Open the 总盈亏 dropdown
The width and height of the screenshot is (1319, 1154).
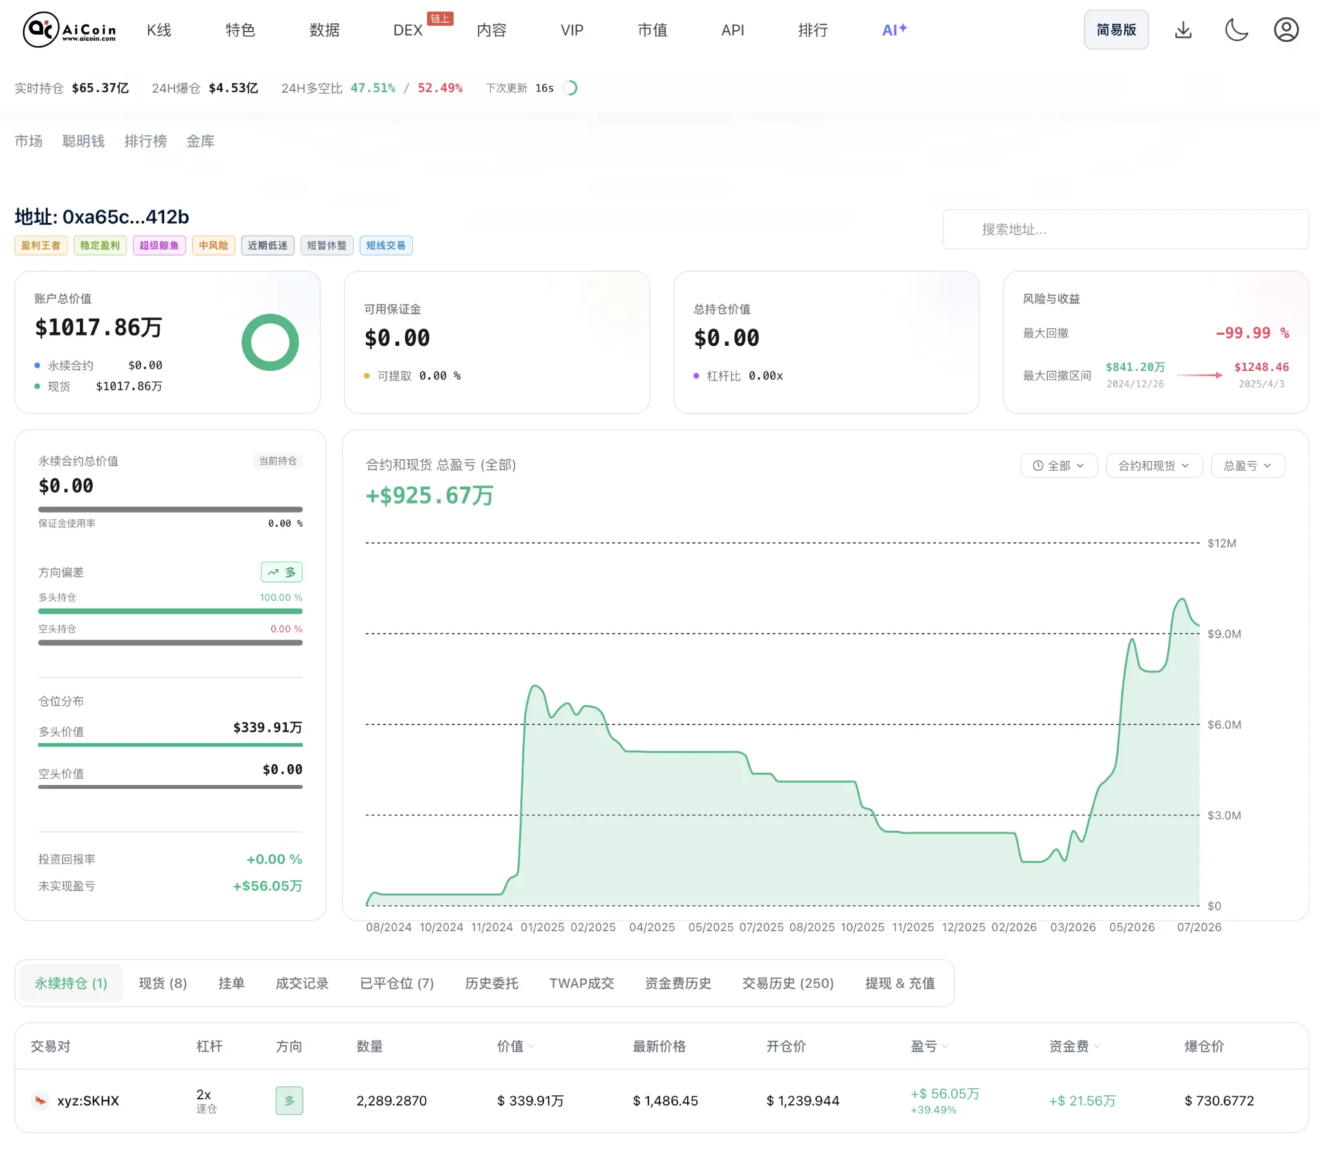tap(1248, 466)
